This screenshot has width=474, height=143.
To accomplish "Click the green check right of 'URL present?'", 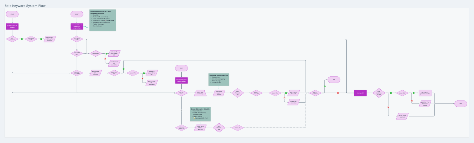I will [22, 39].
